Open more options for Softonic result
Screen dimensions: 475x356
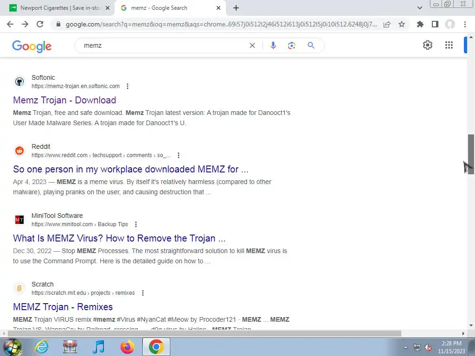click(x=128, y=86)
